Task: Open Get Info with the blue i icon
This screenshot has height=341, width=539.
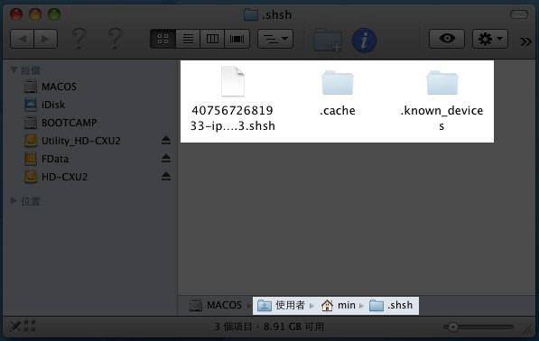Action: click(364, 41)
